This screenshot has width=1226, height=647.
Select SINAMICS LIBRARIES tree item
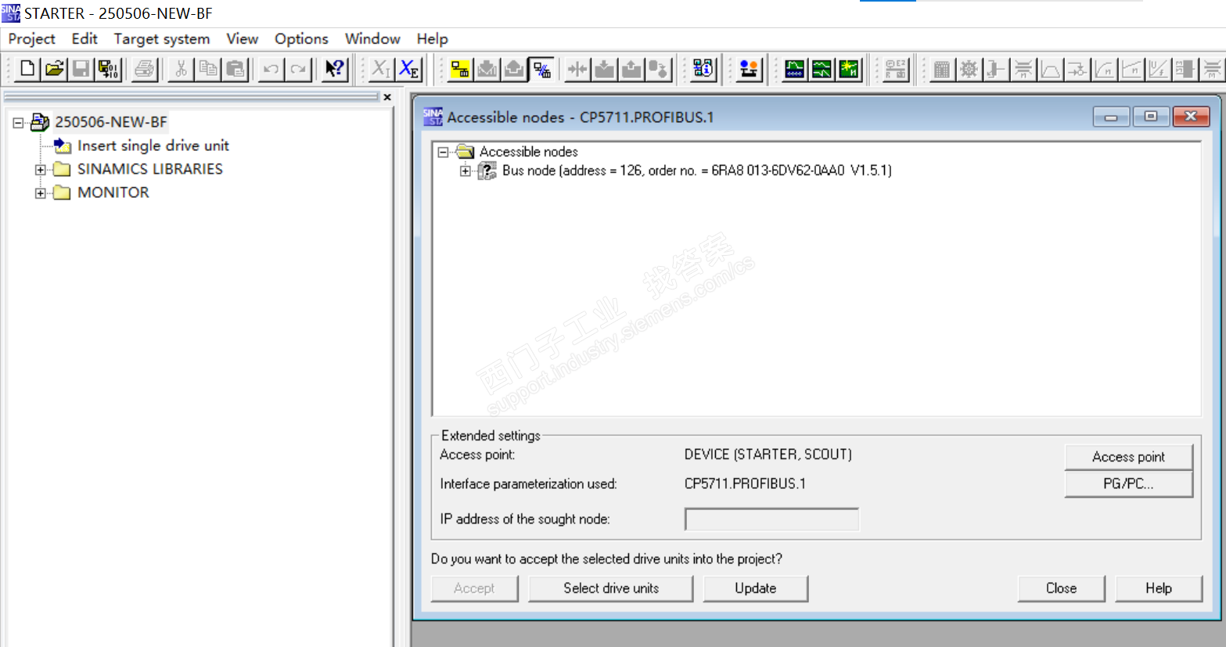click(150, 169)
